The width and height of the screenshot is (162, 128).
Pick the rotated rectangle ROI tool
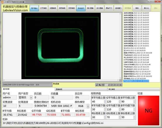[x=109, y=85]
